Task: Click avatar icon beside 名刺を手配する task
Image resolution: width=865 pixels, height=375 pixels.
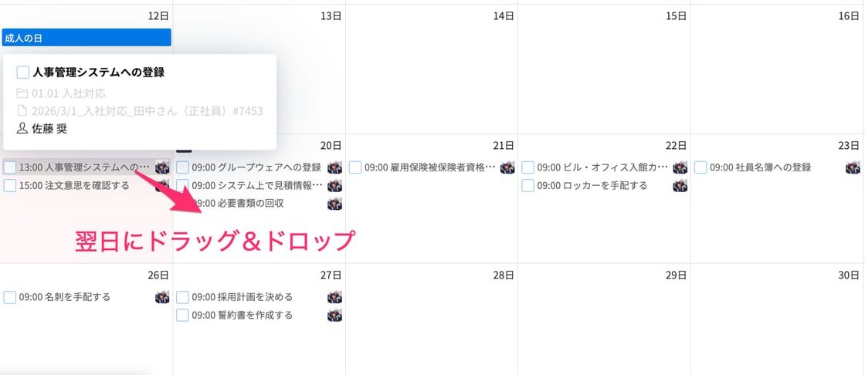Action: (x=162, y=297)
